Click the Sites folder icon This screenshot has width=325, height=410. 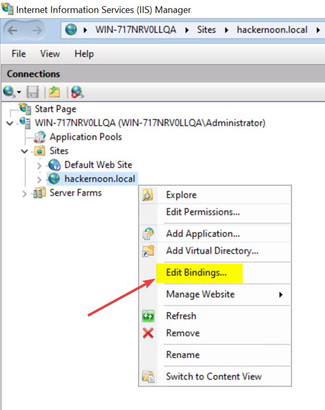(x=40, y=151)
